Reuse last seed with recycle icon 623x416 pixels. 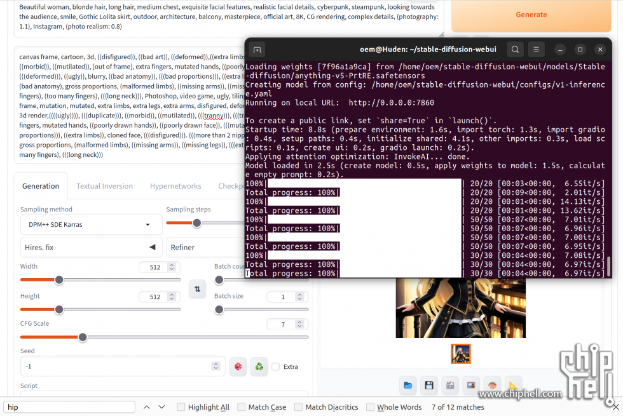click(x=259, y=366)
